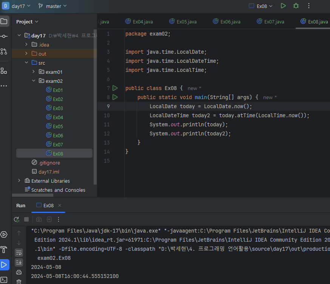Open the Build hammer tool window
This screenshot has height=284, width=330.
click(x=4, y=250)
